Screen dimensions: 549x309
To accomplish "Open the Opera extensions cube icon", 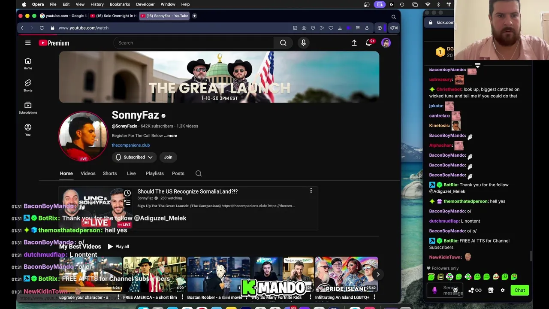I will tap(380, 28).
